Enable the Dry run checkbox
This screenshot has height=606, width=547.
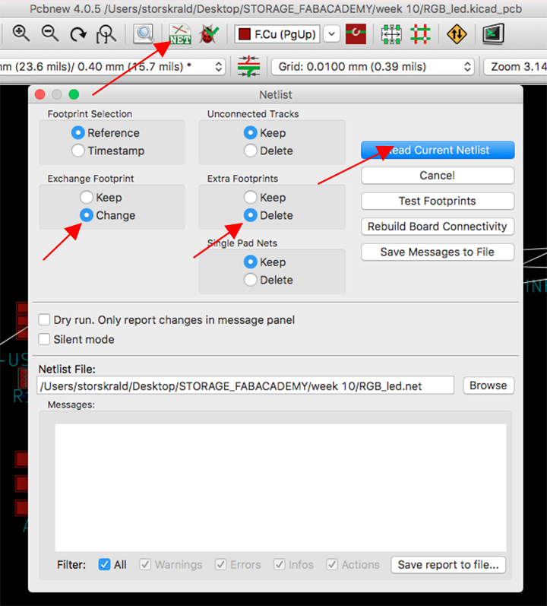point(44,320)
